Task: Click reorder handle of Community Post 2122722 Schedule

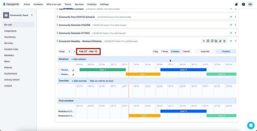Action: point(57,17)
